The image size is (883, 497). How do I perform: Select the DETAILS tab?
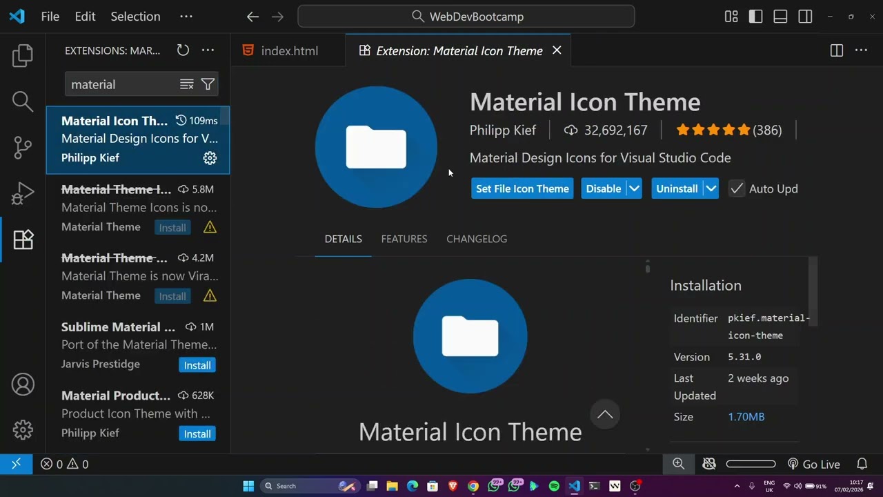pyautogui.click(x=344, y=239)
